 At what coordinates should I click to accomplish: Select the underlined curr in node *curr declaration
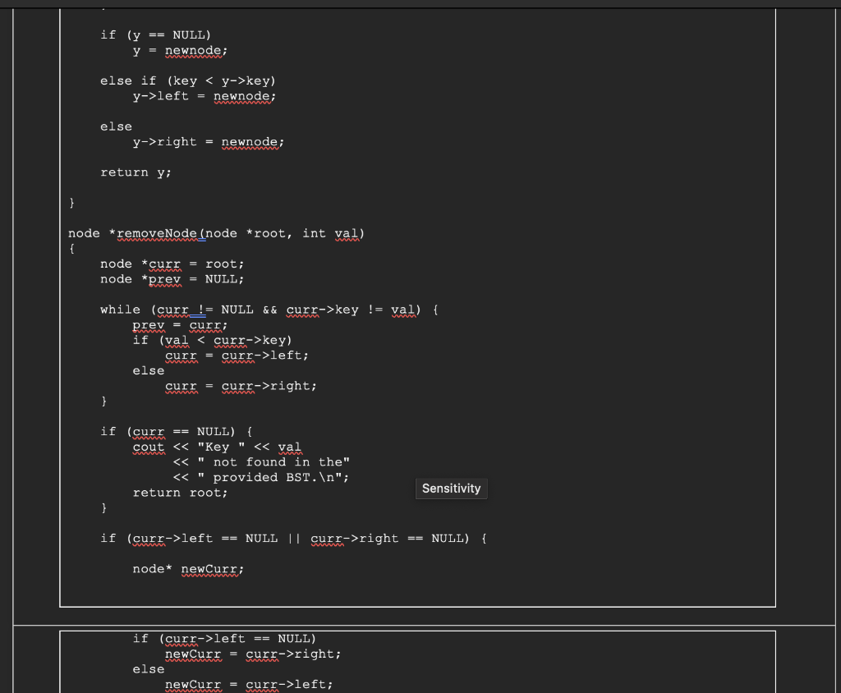point(164,264)
